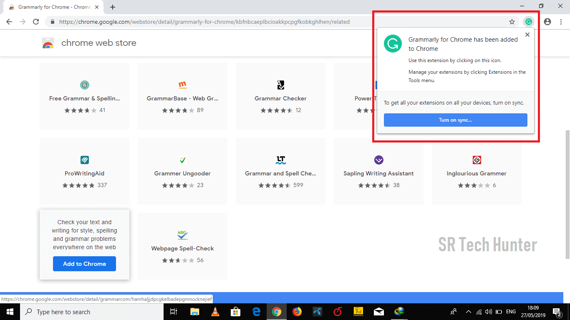Launch Firefox from the taskbar
570x320 pixels.
click(297, 312)
